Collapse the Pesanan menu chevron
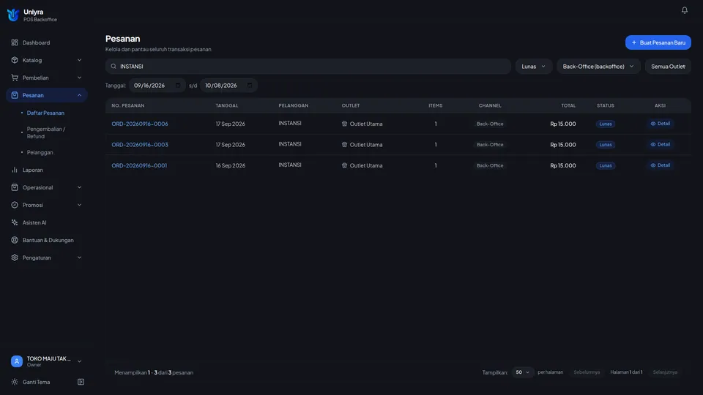This screenshot has width=703, height=395. pyautogui.click(x=79, y=95)
